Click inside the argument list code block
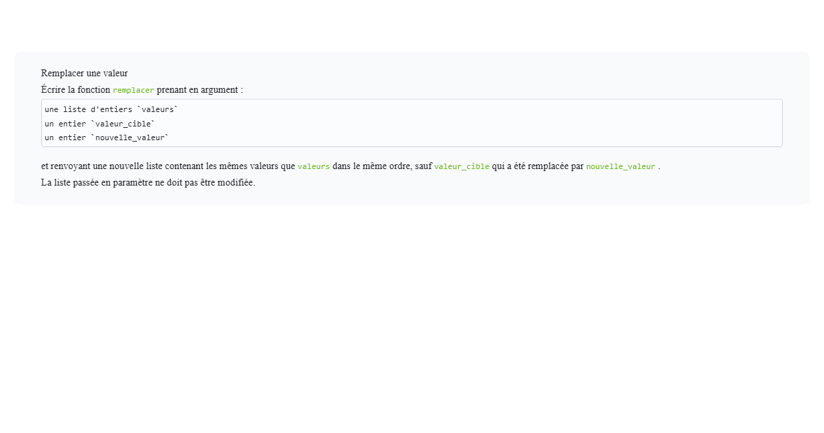824x433 pixels. (412, 122)
